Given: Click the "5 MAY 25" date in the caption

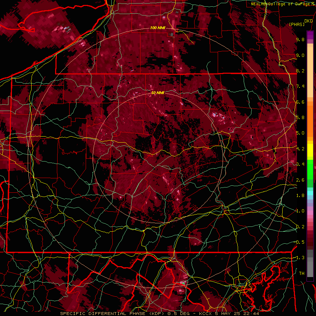Looking at the screenshot, I should tap(228, 314).
